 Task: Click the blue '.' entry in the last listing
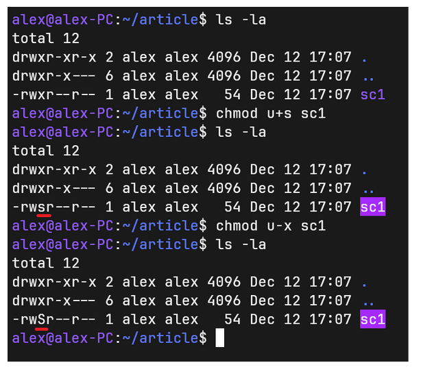(x=364, y=285)
